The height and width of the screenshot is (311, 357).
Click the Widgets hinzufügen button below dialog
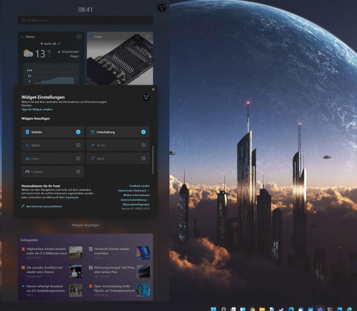tap(85, 225)
